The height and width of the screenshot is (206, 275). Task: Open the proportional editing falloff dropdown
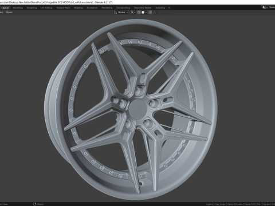coord(155,13)
